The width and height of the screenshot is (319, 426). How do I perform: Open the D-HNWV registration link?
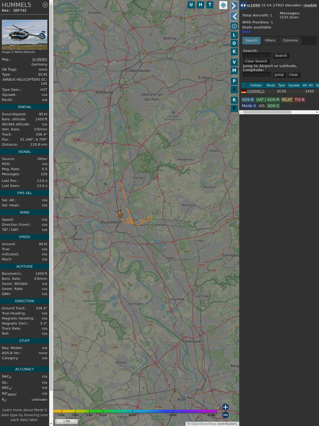pyautogui.click(x=40, y=59)
